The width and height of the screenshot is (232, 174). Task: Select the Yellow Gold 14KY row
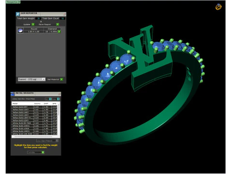coord(35,112)
